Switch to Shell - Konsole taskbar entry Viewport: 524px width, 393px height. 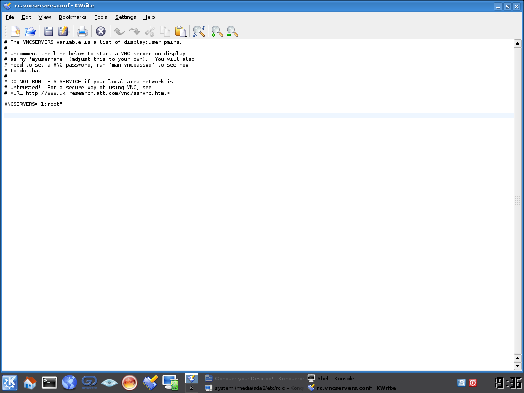(x=335, y=378)
